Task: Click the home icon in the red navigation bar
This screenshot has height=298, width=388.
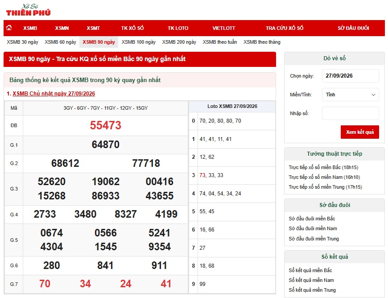Action: point(9,28)
